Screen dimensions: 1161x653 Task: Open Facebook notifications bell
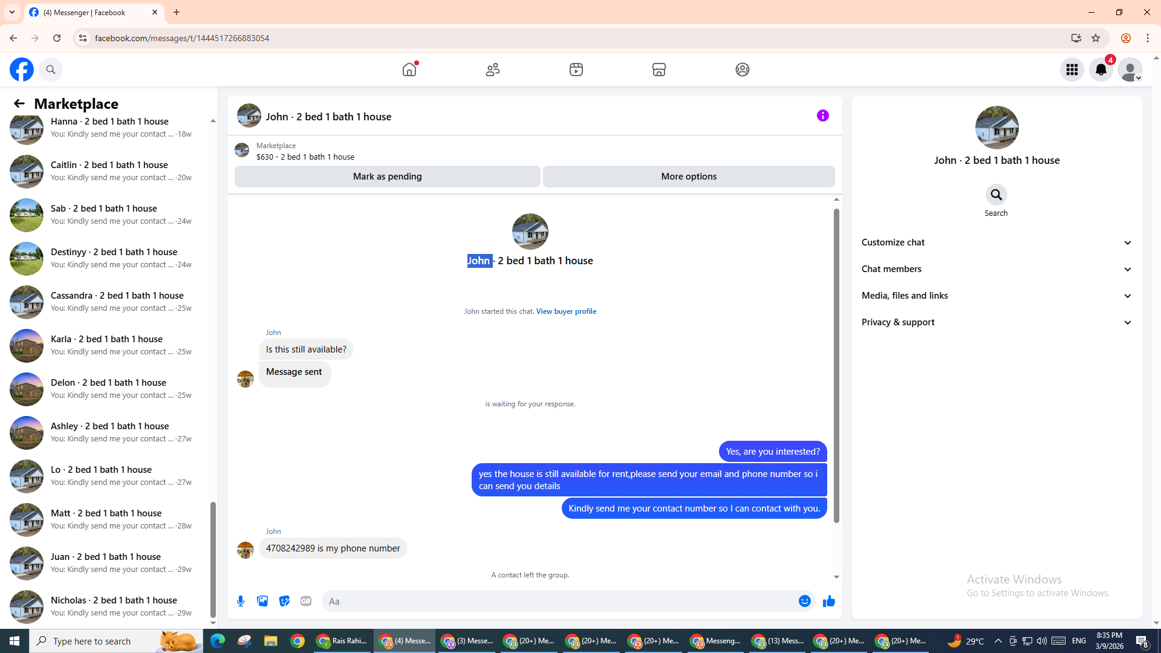pyautogui.click(x=1101, y=70)
